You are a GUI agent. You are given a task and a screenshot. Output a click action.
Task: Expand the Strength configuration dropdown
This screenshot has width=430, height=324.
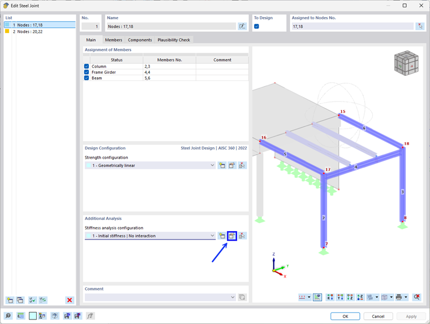coord(212,165)
